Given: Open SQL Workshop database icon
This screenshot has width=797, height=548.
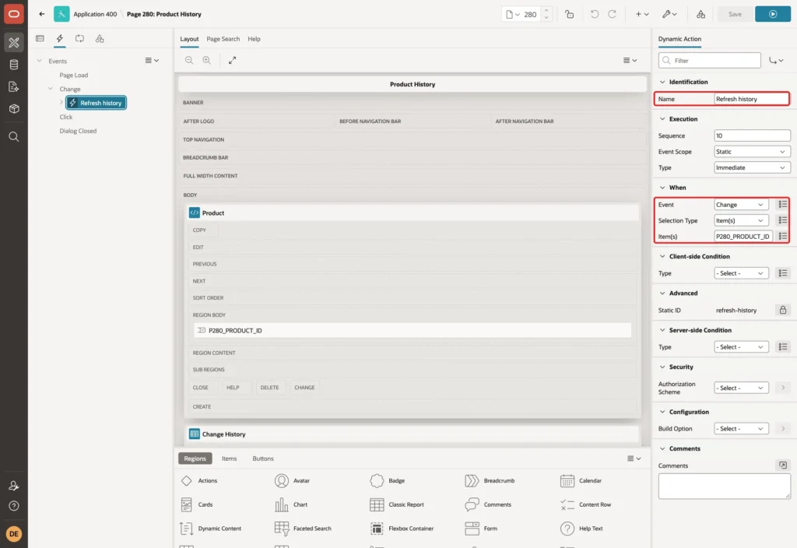Looking at the screenshot, I should [14, 65].
